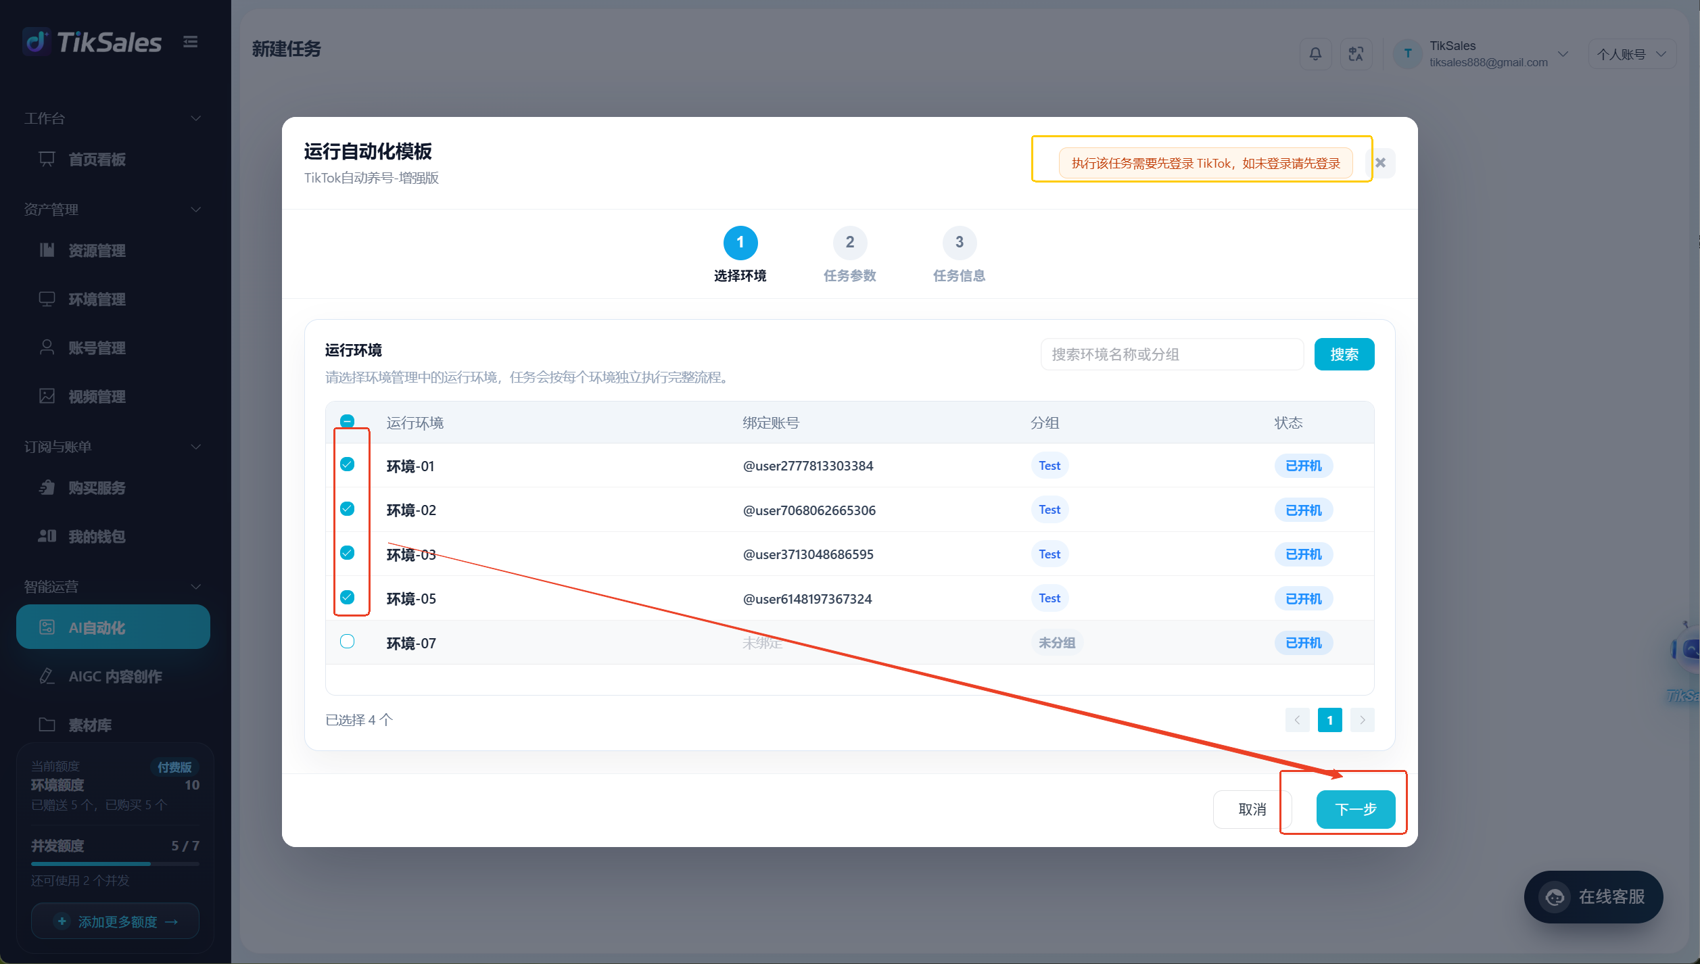Go to step 2 任务参数
The image size is (1700, 964).
point(849,256)
